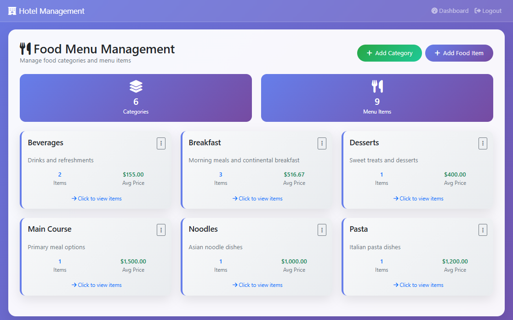513x320 pixels.
Task: Click plus icon in Add Food Item button
Action: pos(437,53)
